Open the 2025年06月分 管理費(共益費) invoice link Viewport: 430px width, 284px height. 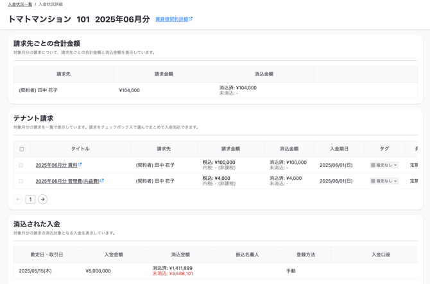coord(67,181)
